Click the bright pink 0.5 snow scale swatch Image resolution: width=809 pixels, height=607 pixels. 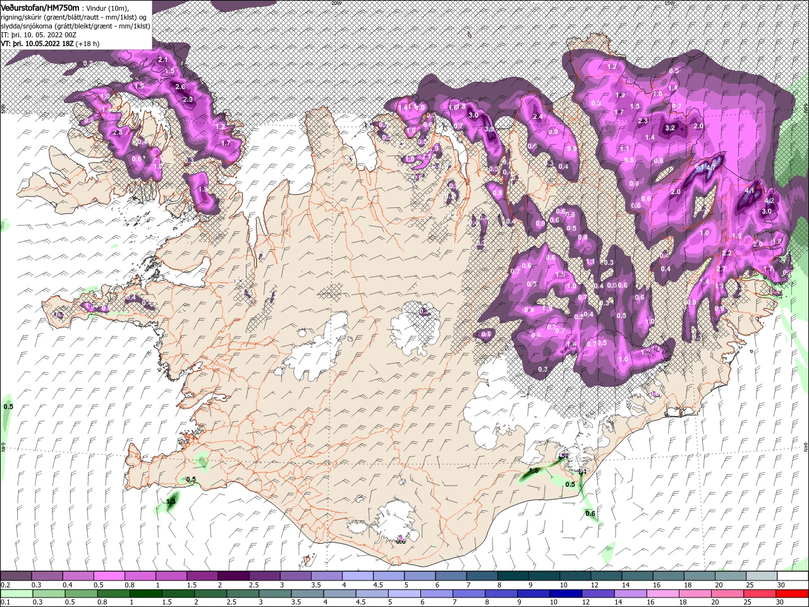(109, 576)
